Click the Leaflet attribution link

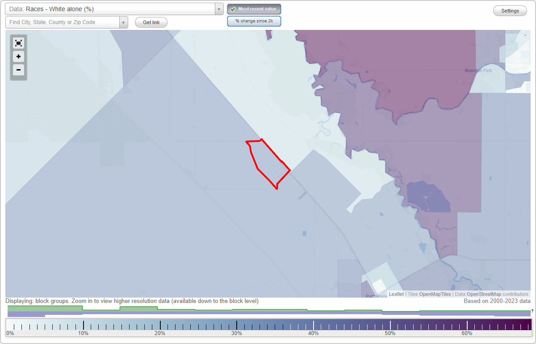click(x=396, y=294)
